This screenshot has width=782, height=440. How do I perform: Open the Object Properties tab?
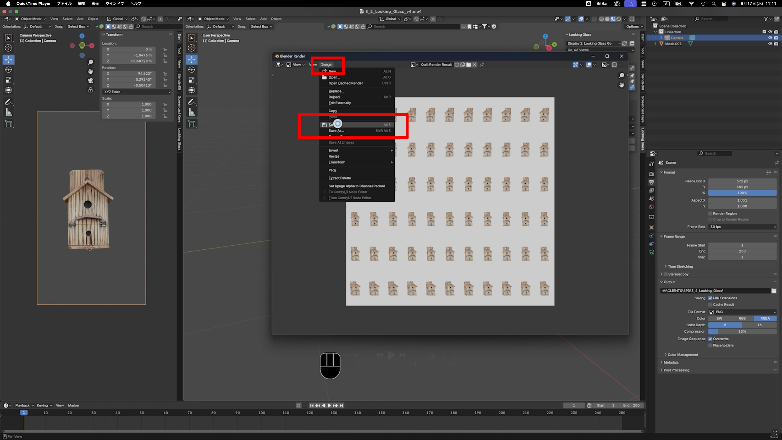pos(652,227)
